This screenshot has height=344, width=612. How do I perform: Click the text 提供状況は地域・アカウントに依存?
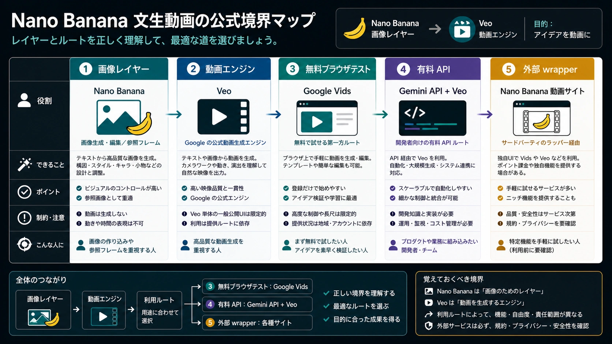tap(332, 223)
